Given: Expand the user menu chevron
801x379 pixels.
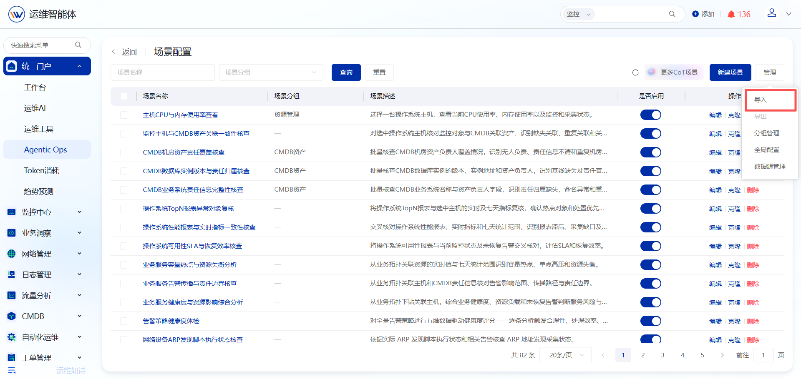Looking at the screenshot, I should click(788, 14).
